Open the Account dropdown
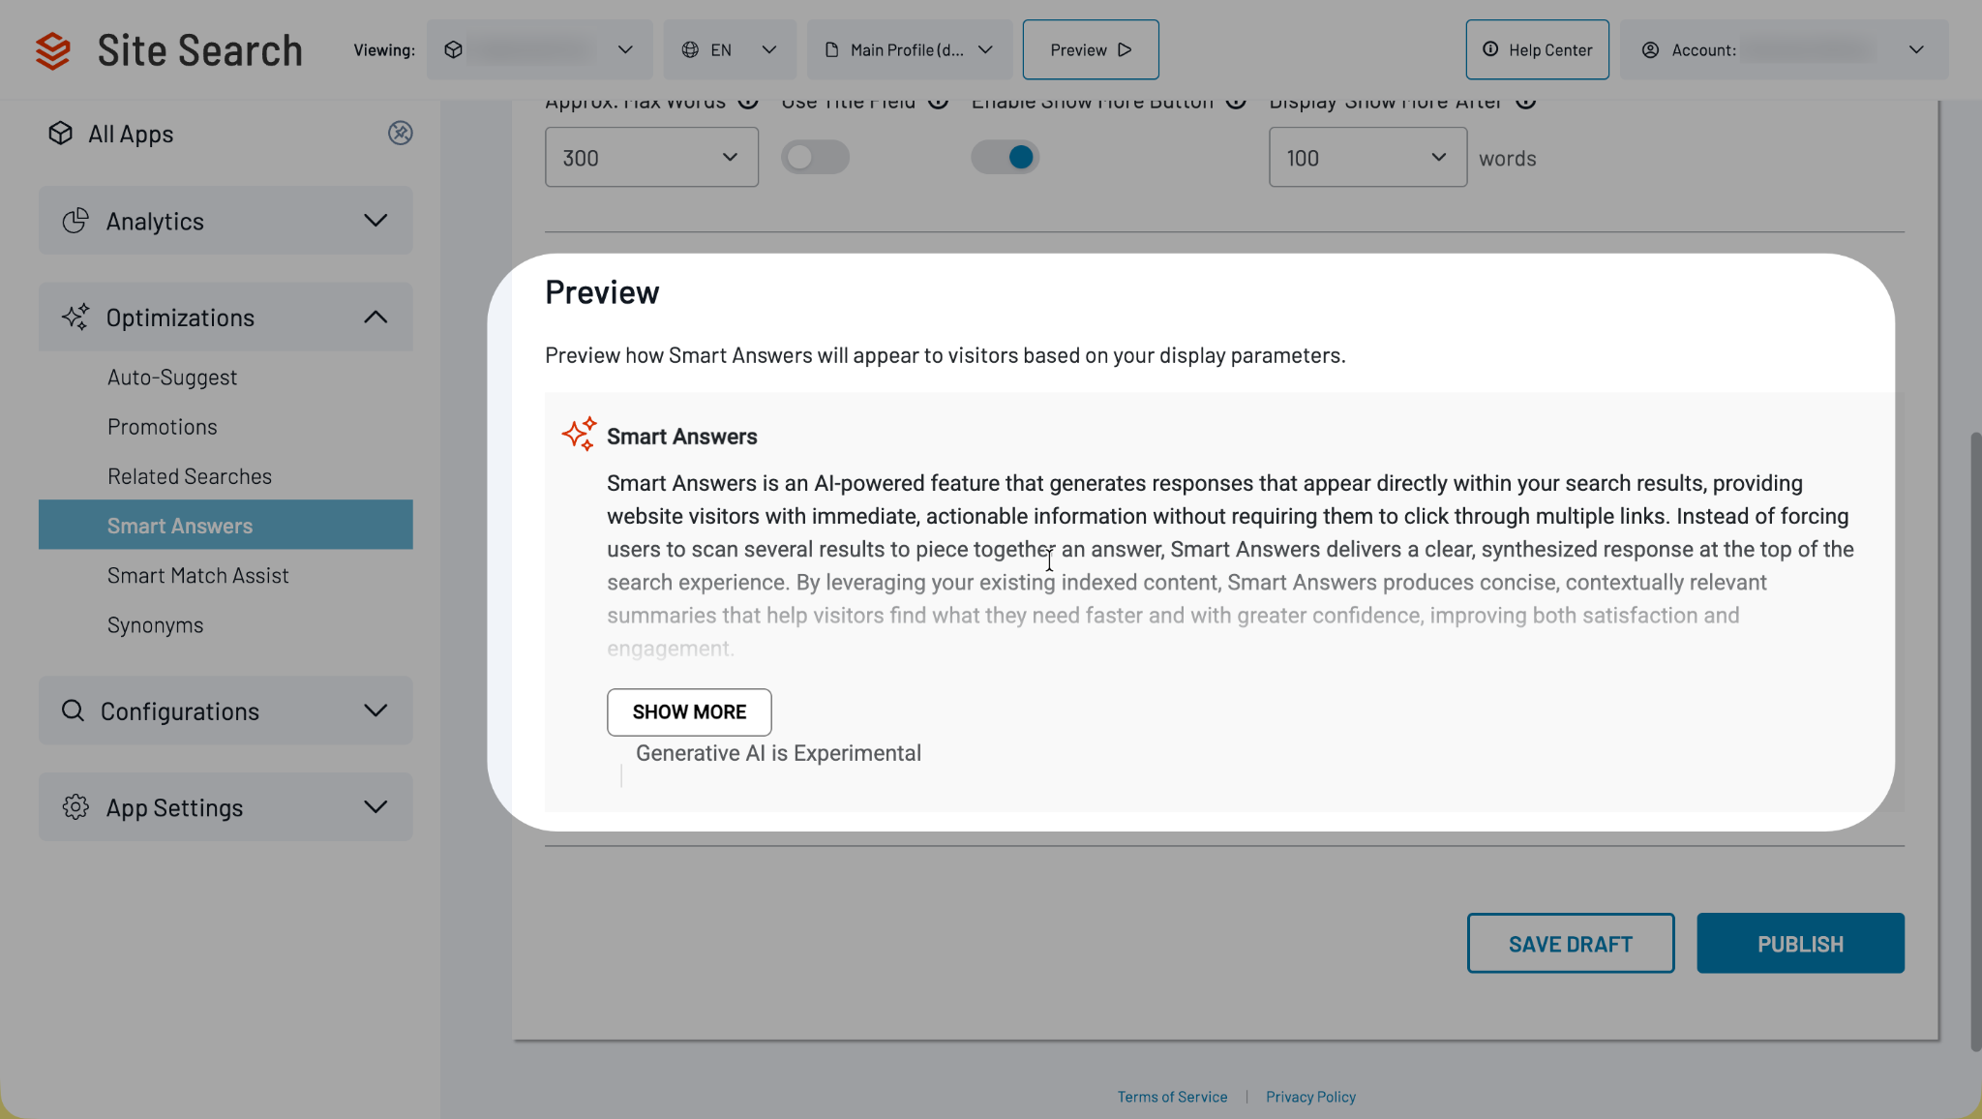The image size is (1982, 1119). [x=1784, y=49]
